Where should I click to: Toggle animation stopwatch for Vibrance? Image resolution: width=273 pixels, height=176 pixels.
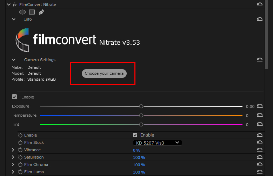coord(20,150)
